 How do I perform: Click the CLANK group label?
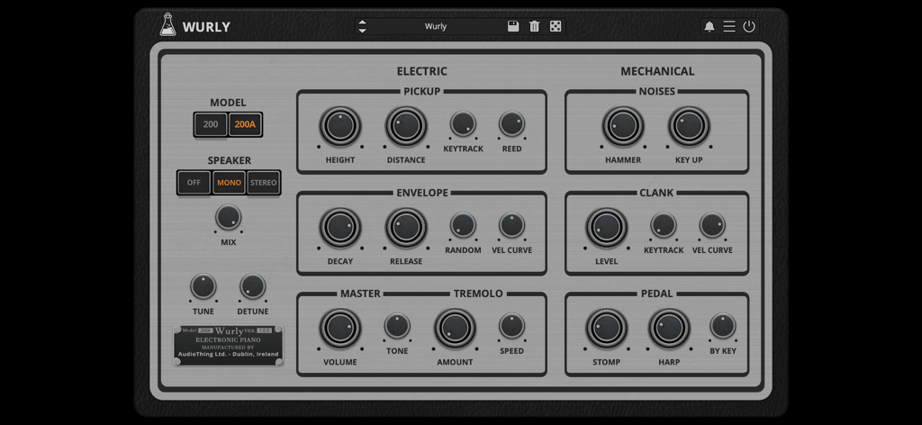coord(656,193)
